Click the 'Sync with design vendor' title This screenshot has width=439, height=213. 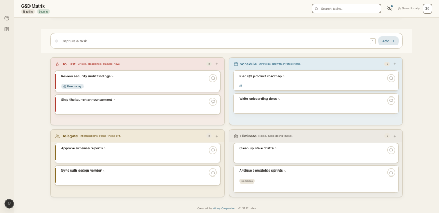(x=81, y=171)
